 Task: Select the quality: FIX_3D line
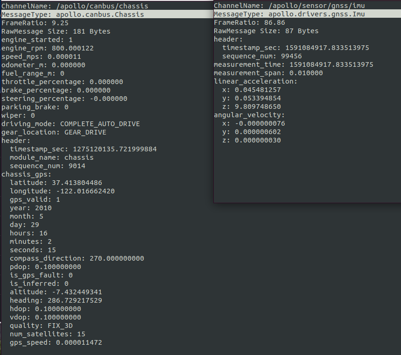[41, 326]
